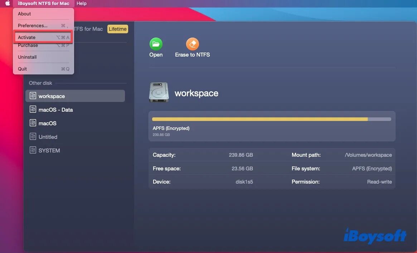The image size is (417, 253).
Task: Open the iBoysoft NTFS for Mac menu
Action: [43, 4]
